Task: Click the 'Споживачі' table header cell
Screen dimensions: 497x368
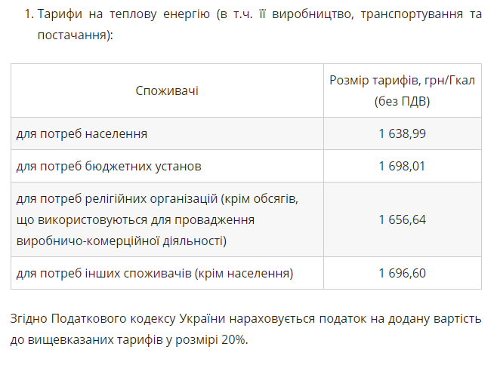Action: coord(167,90)
